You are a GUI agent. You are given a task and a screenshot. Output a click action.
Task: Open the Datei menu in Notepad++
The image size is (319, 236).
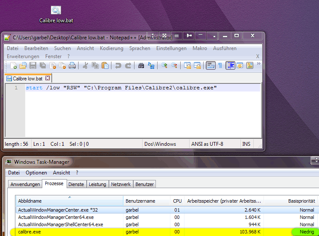[13, 48]
